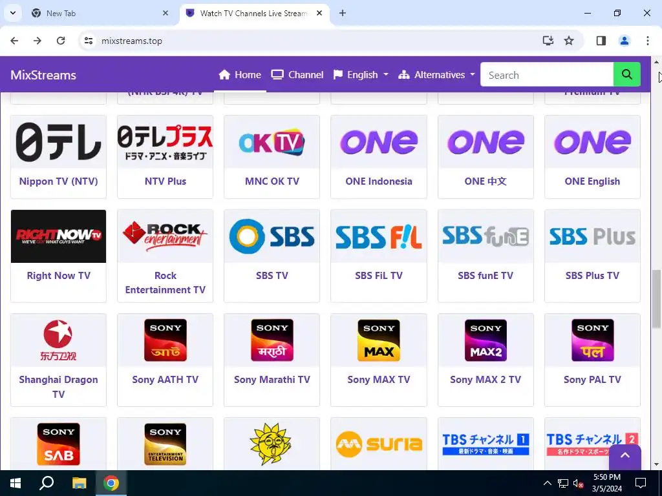The width and height of the screenshot is (662, 496).
Task: Click the scroll-to-top arrow button
Action: point(625,457)
